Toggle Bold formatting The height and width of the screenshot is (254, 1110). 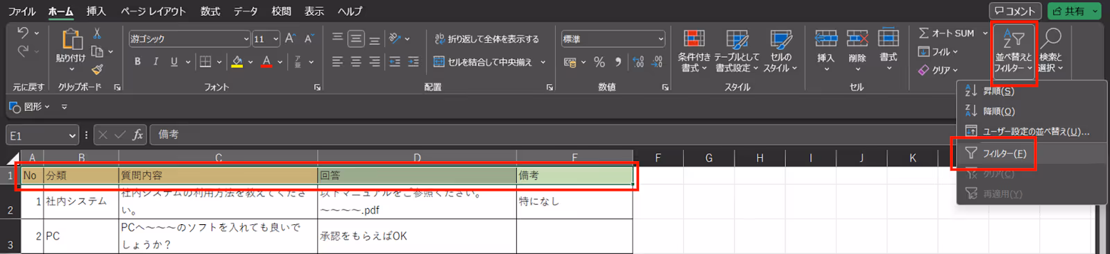pos(137,62)
